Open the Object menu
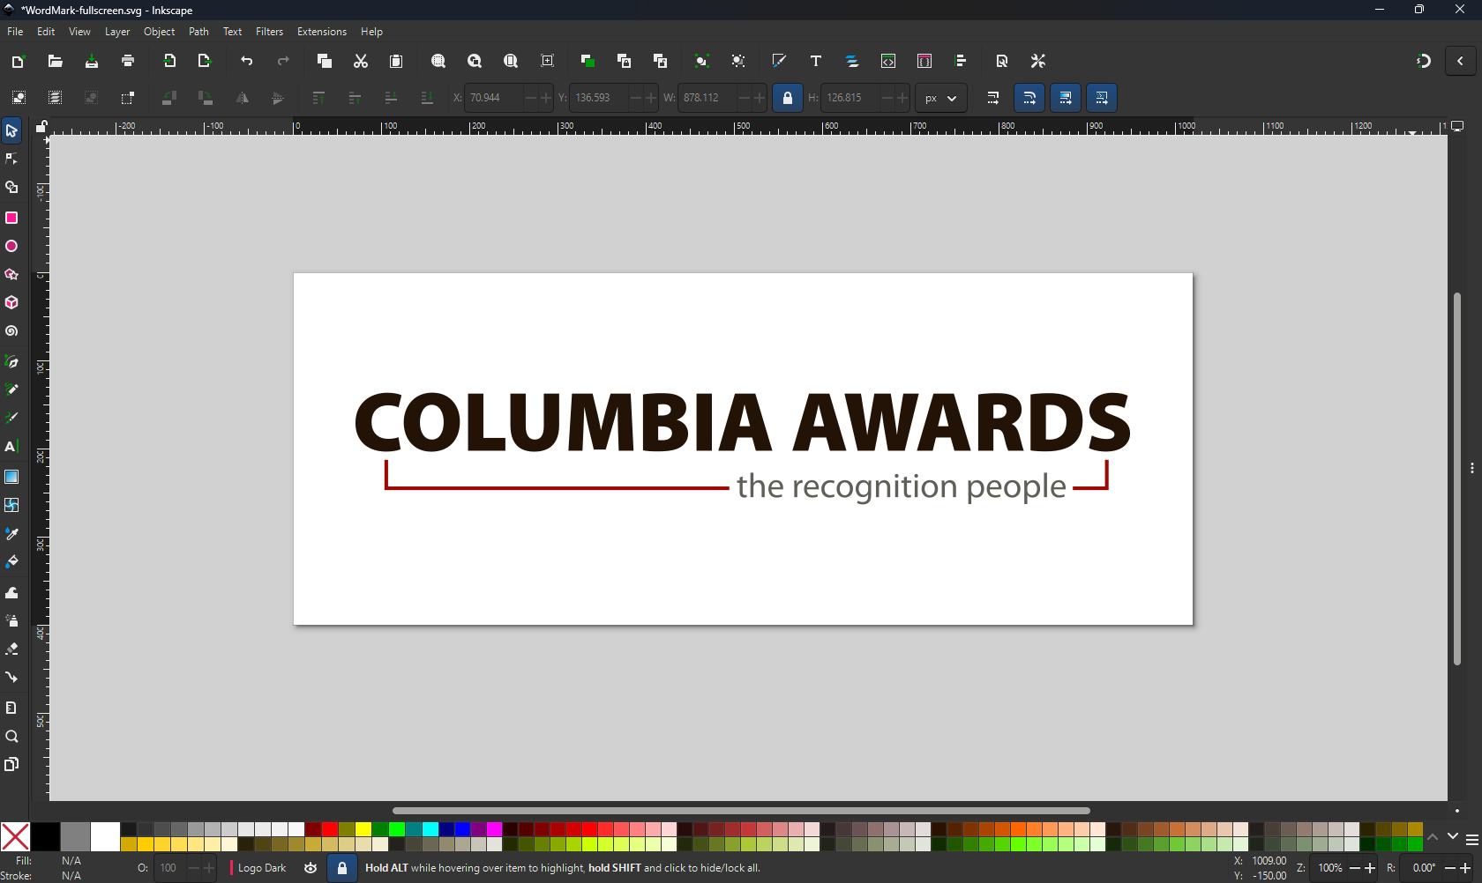 pos(160,32)
